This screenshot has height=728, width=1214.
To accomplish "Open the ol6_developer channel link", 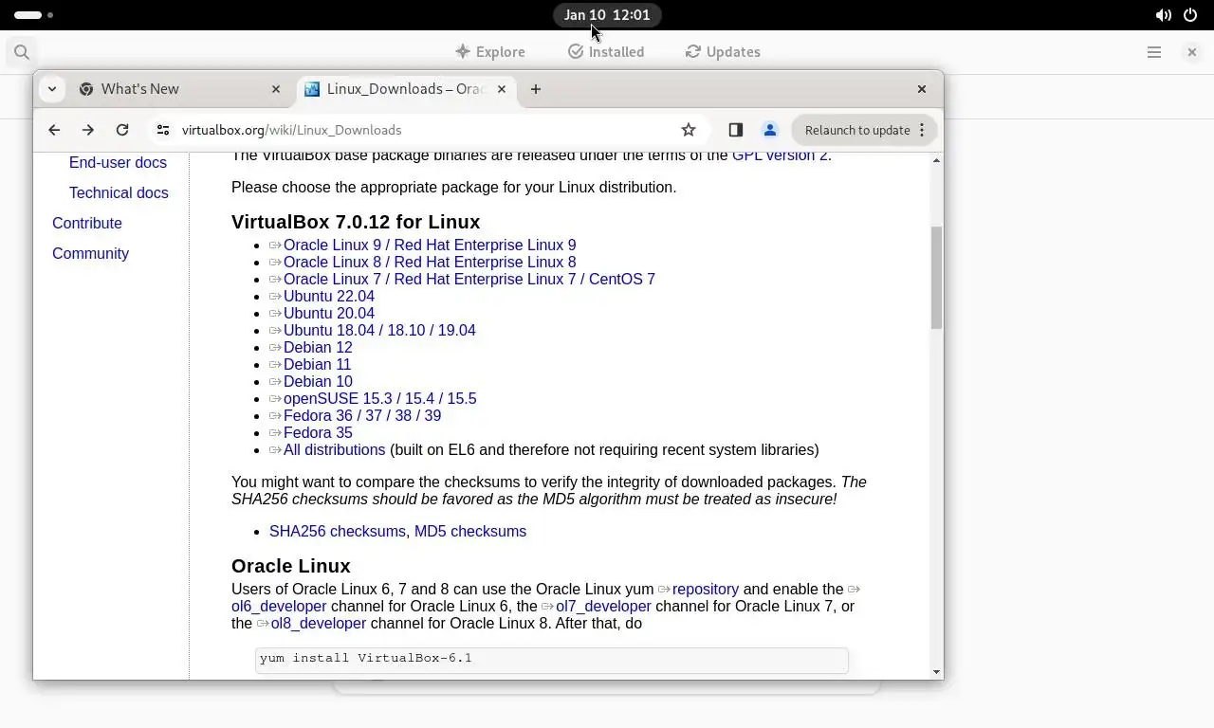I will (279, 606).
